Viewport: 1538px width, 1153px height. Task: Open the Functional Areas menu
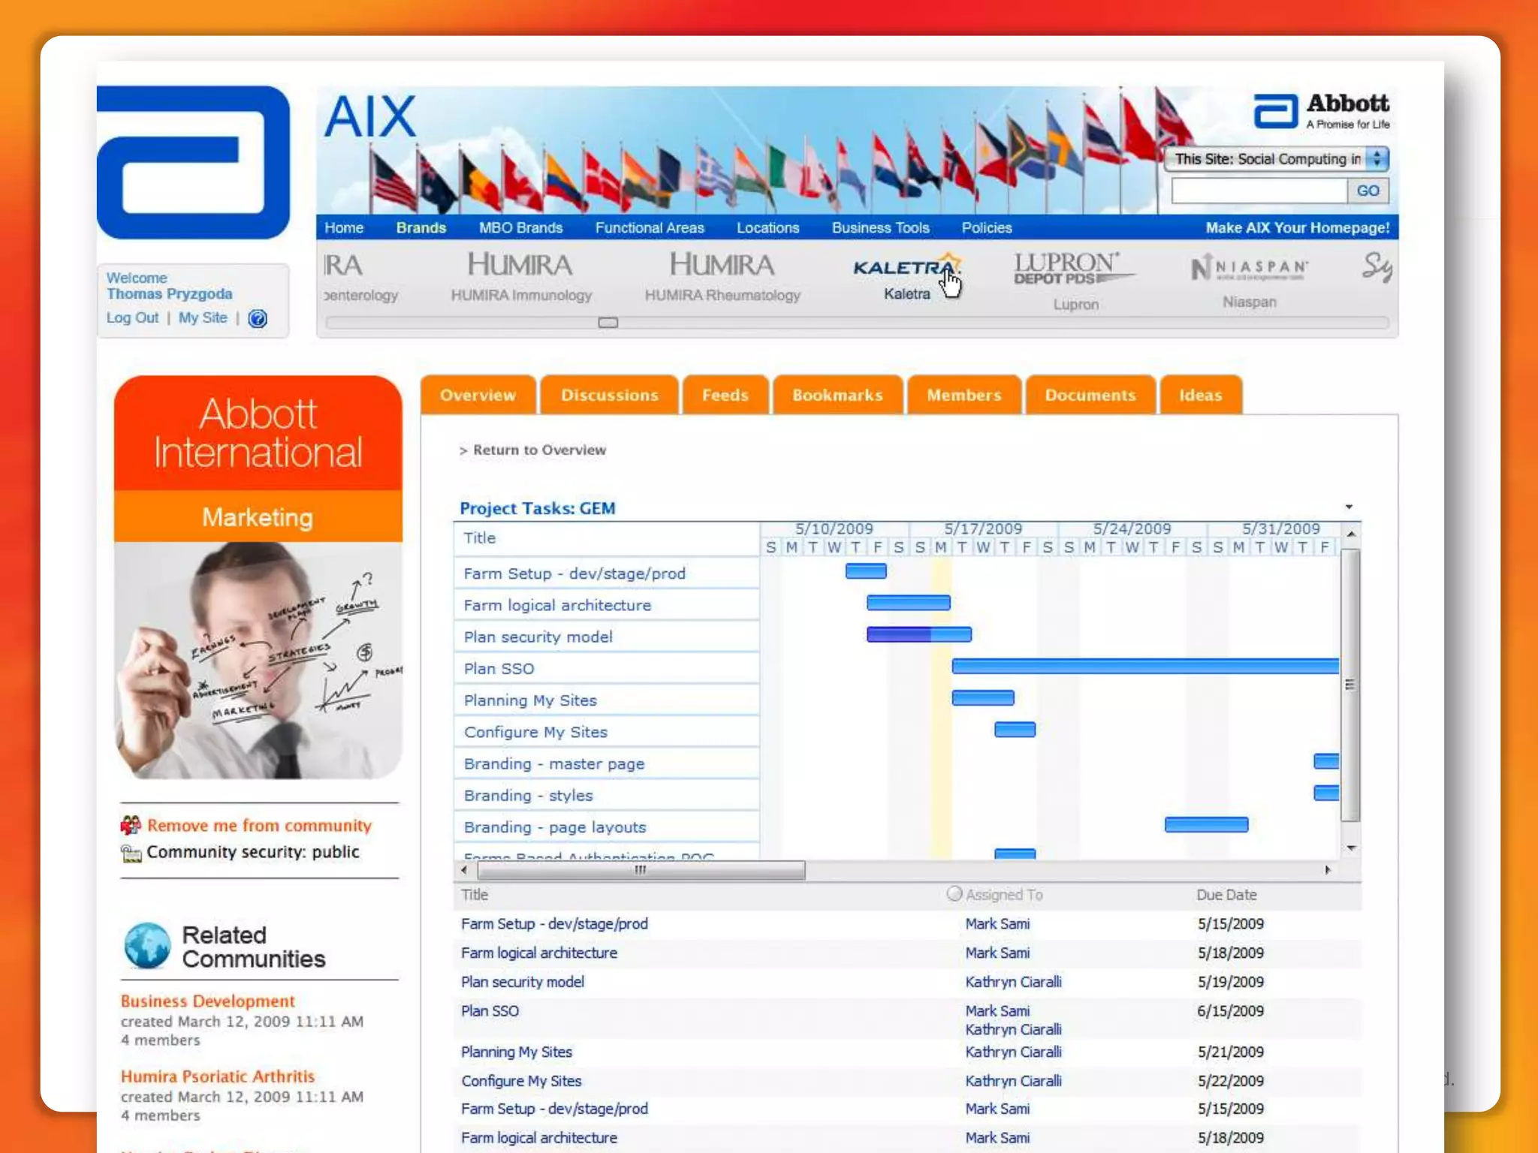pyautogui.click(x=650, y=227)
